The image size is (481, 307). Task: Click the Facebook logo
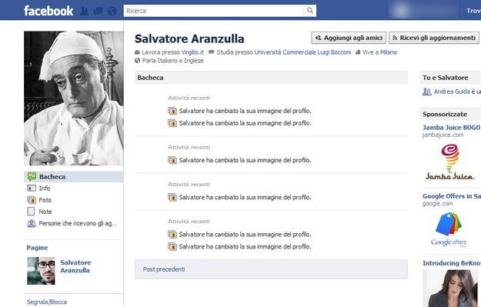pyautogui.click(x=48, y=11)
